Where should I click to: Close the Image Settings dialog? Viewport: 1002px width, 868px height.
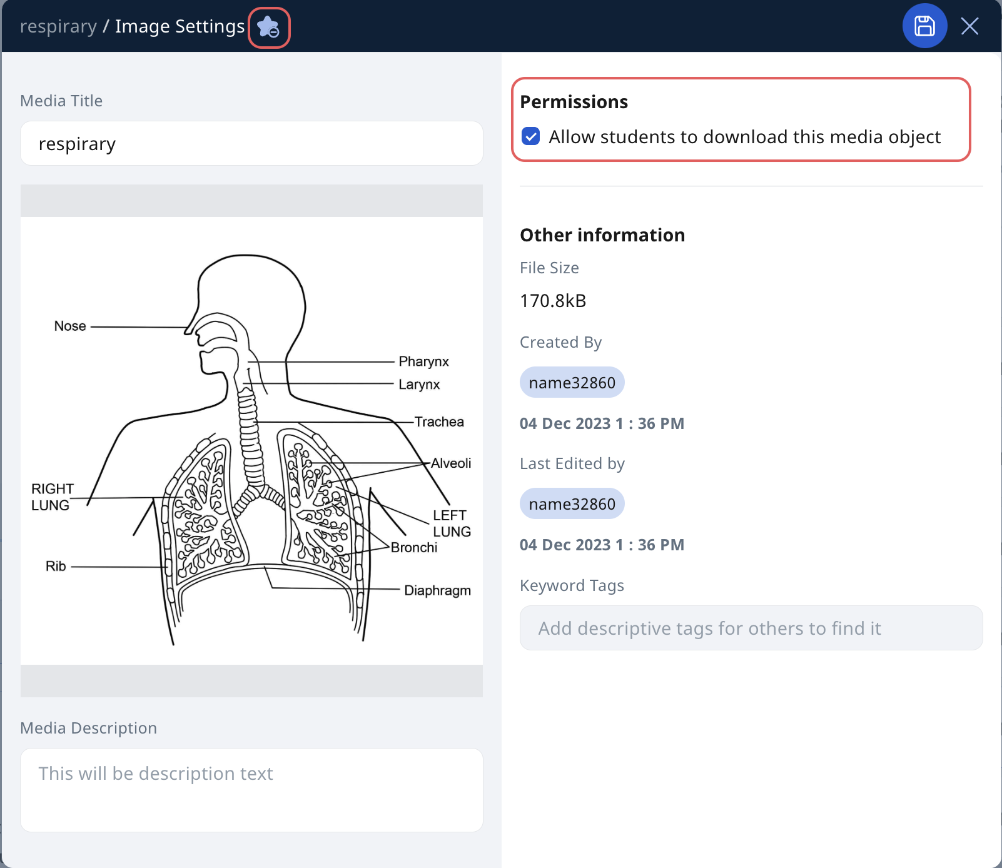pyautogui.click(x=969, y=26)
